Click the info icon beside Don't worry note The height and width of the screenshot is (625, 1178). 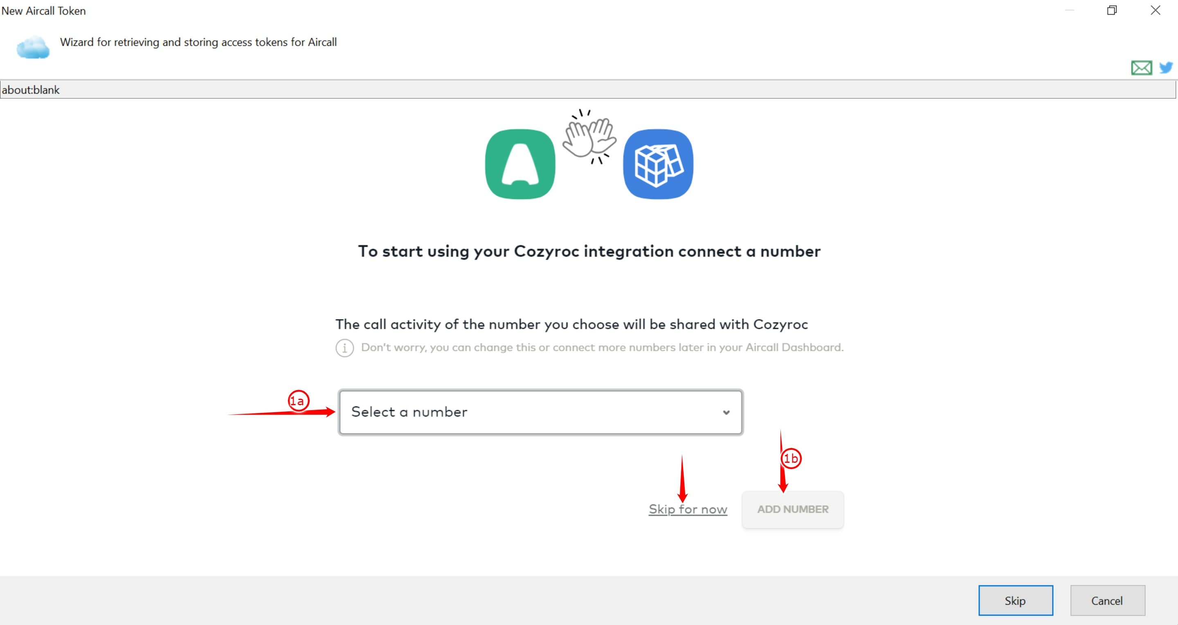345,348
